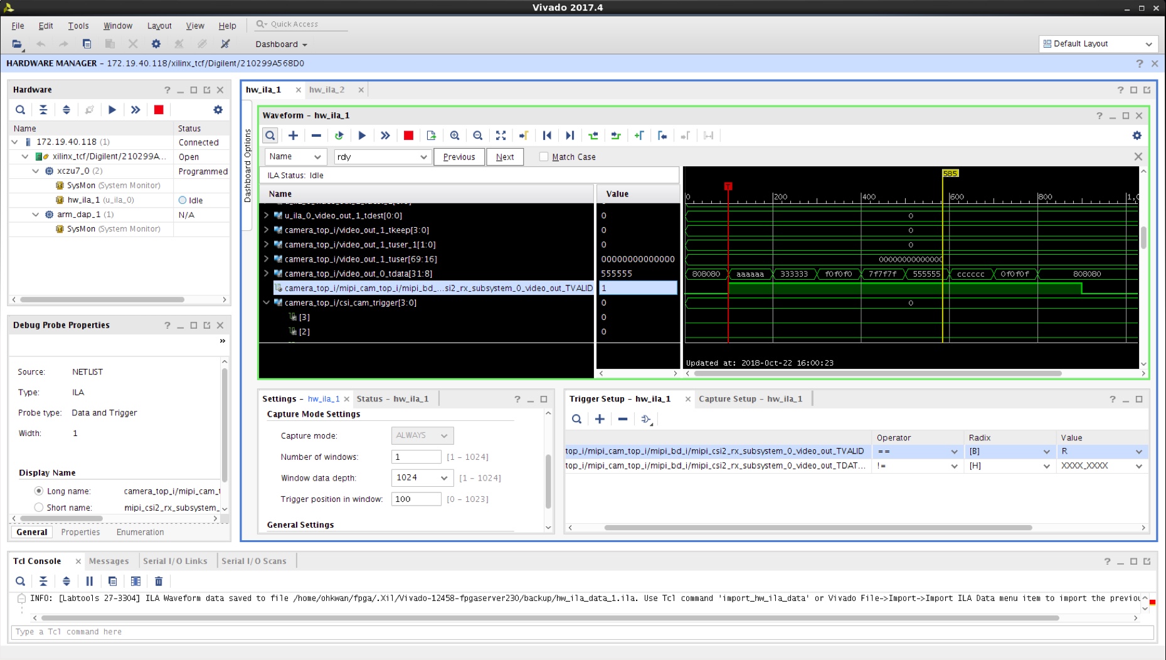Open waveform settings gear icon
1166x660 pixels.
coord(1137,136)
